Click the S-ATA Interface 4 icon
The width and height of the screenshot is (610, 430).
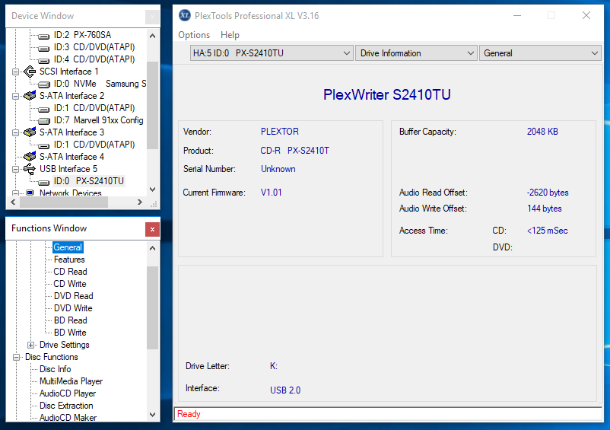[30, 157]
